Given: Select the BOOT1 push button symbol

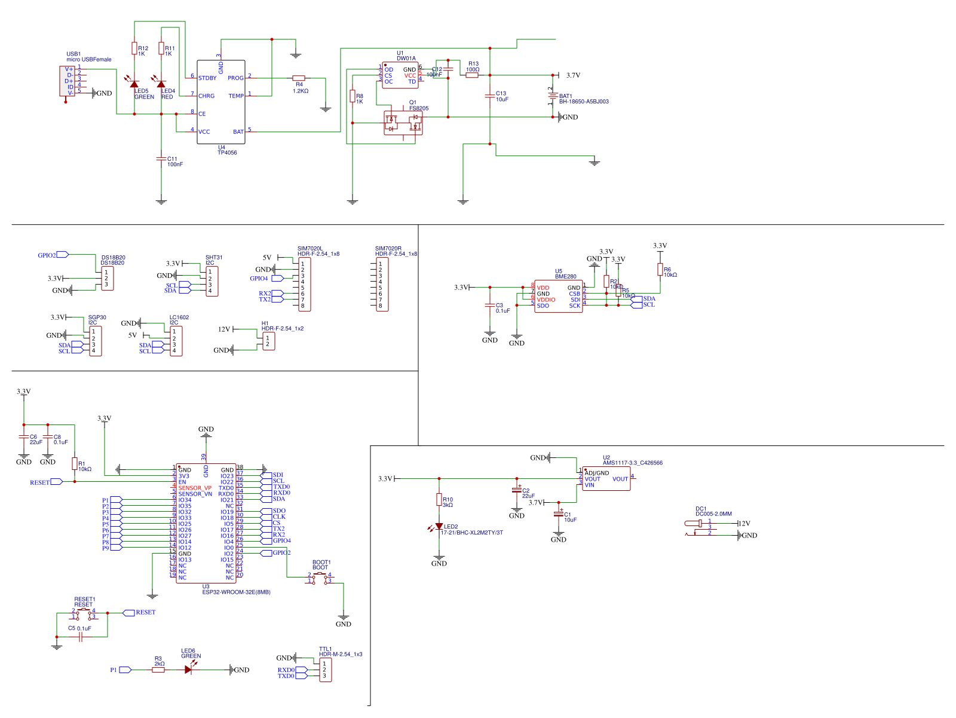Looking at the screenshot, I should (x=320, y=578).
